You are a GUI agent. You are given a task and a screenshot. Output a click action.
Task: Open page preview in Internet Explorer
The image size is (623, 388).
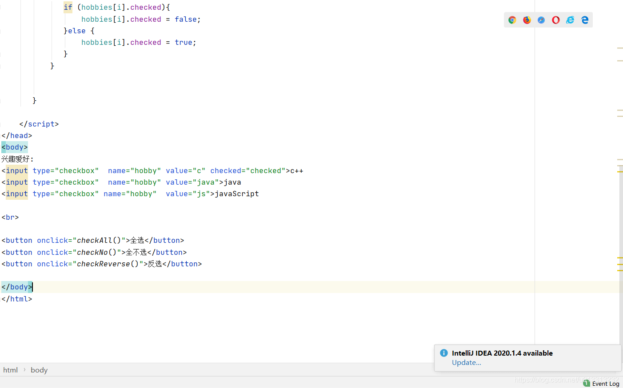coord(570,20)
